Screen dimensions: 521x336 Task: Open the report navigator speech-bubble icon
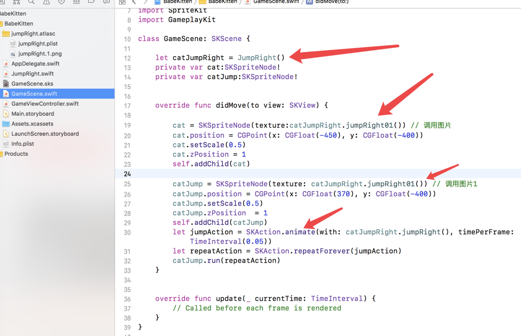tap(106, 2)
